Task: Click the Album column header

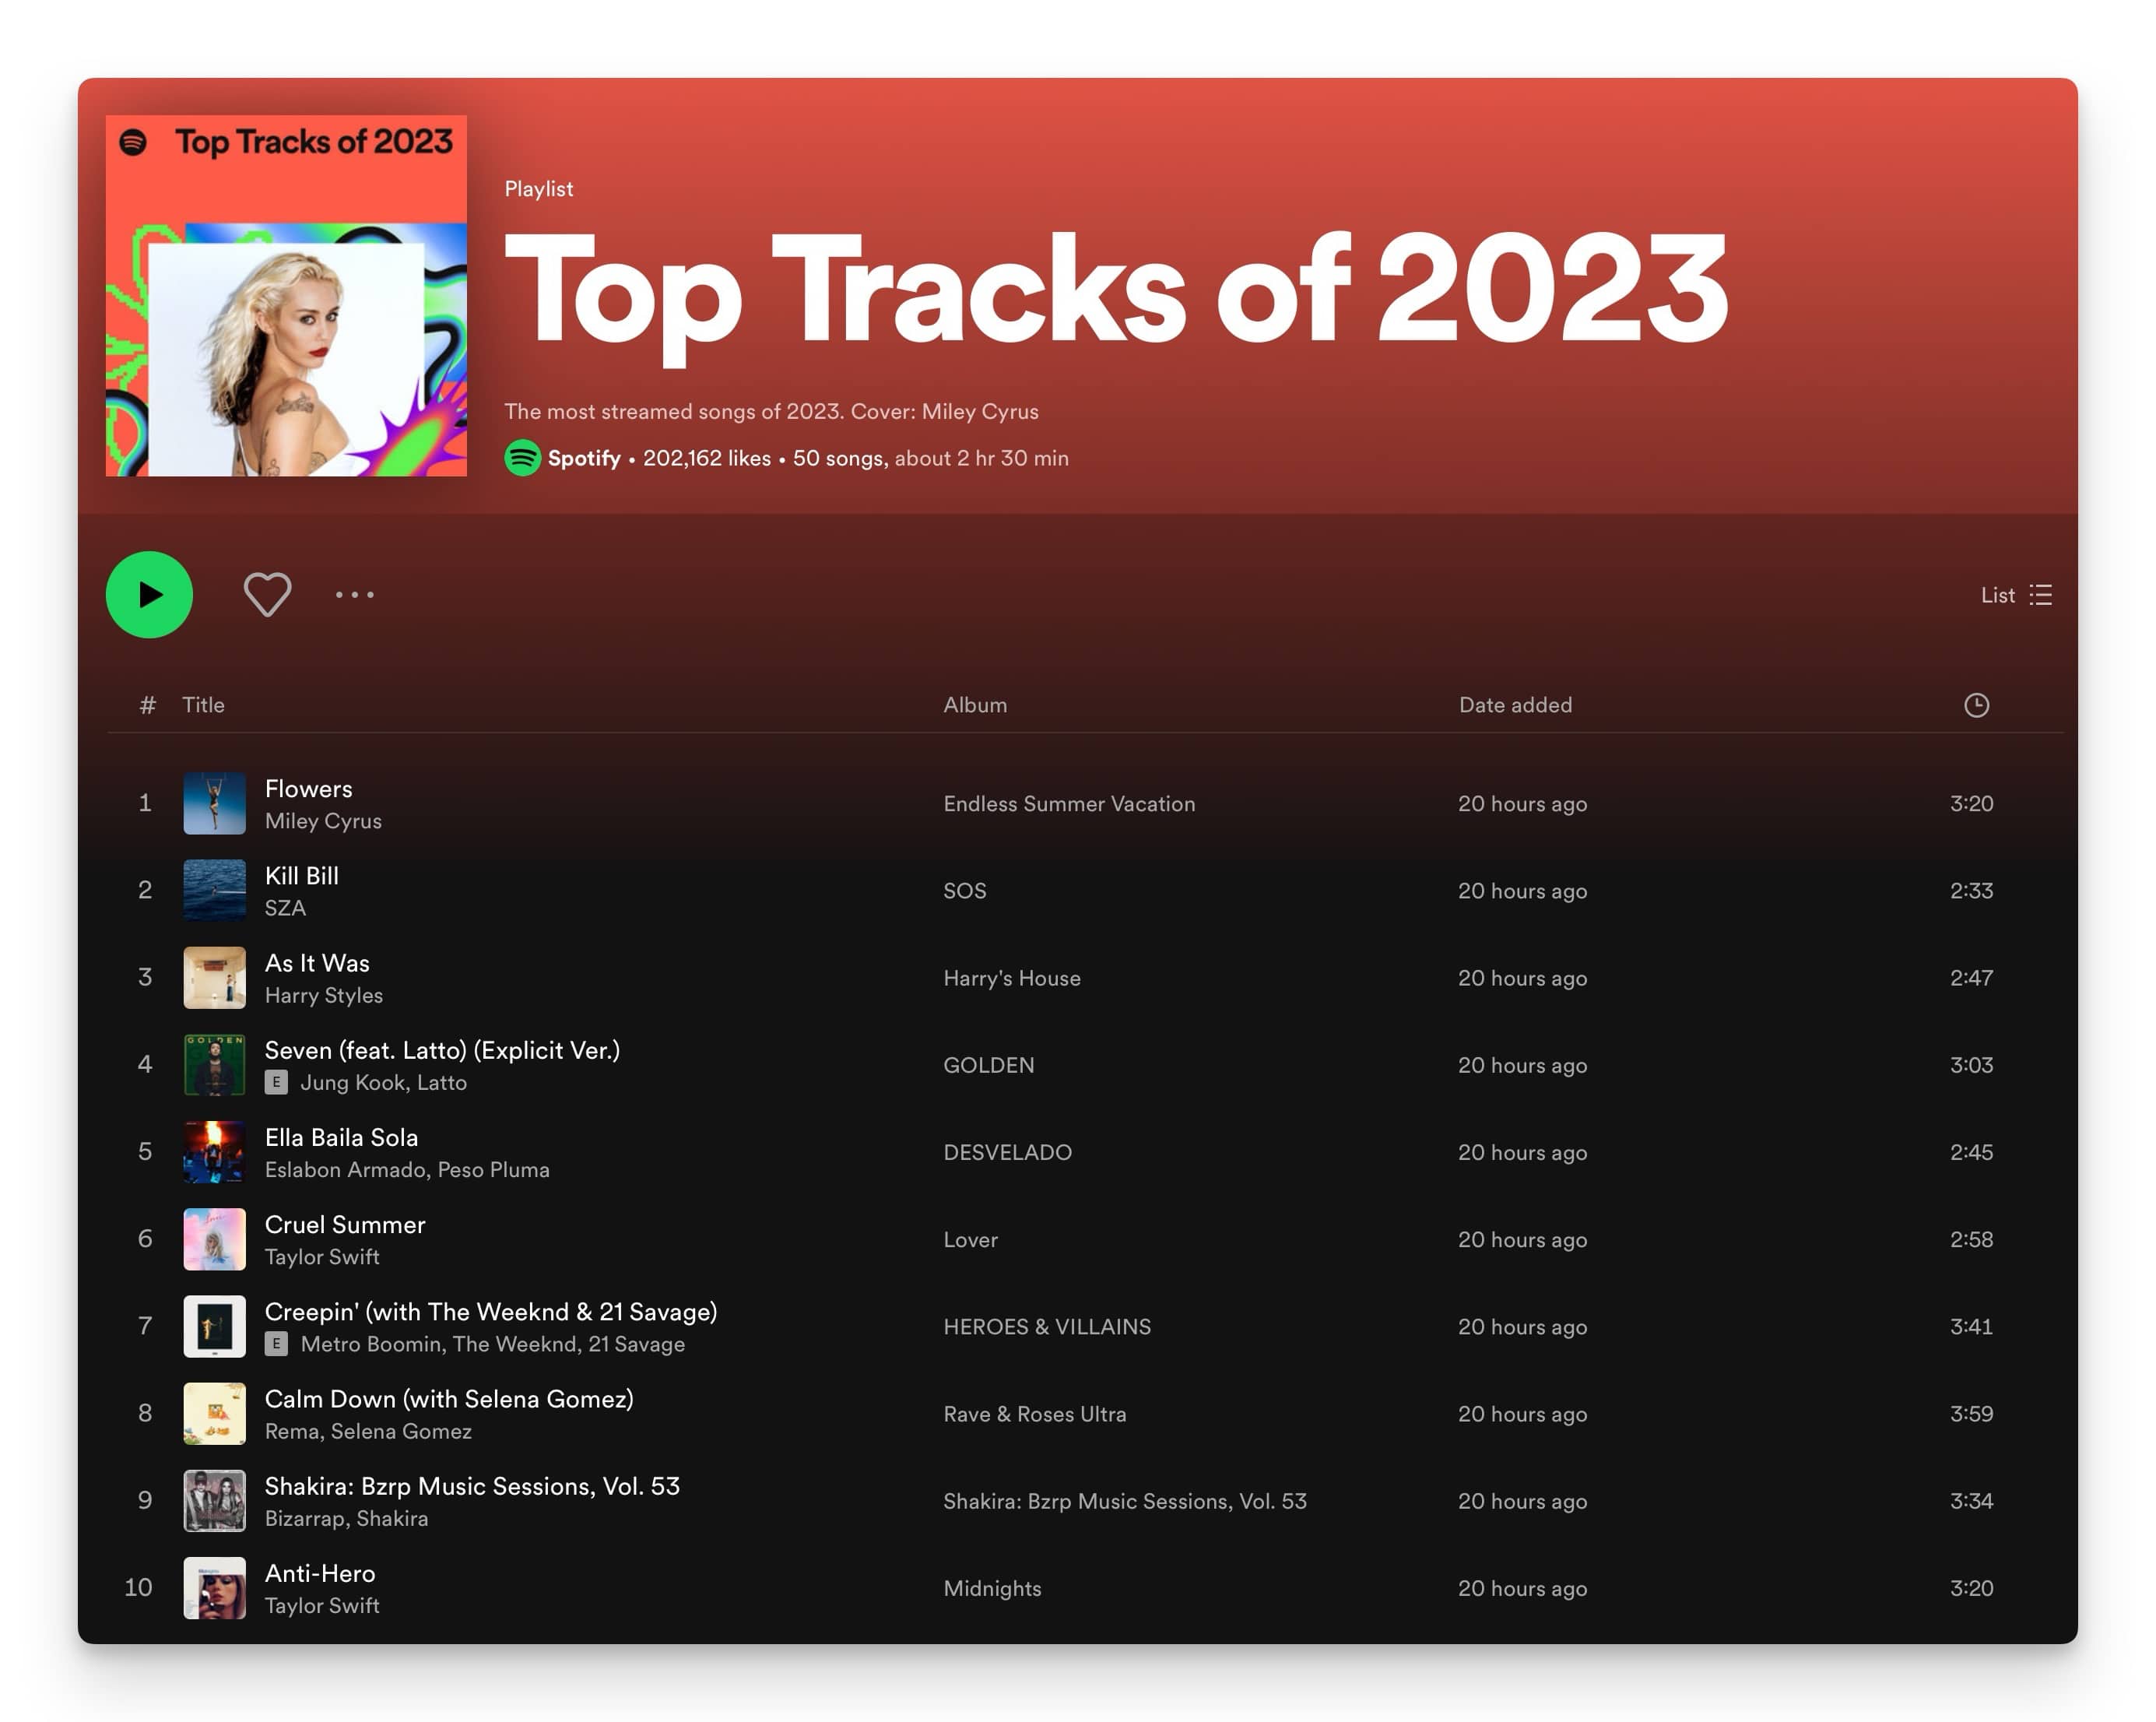Action: (975, 705)
